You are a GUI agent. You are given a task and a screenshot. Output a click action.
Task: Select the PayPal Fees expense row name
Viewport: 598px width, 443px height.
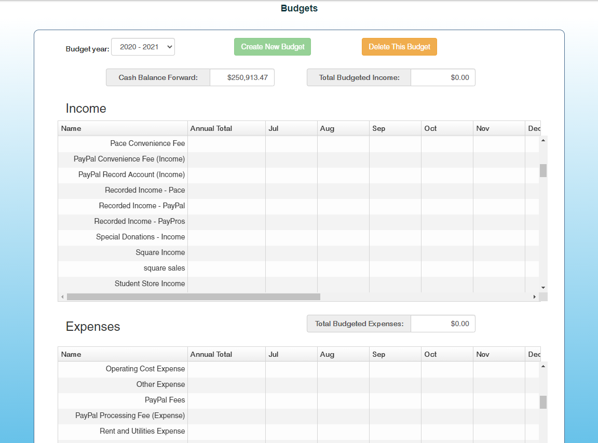point(165,400)
